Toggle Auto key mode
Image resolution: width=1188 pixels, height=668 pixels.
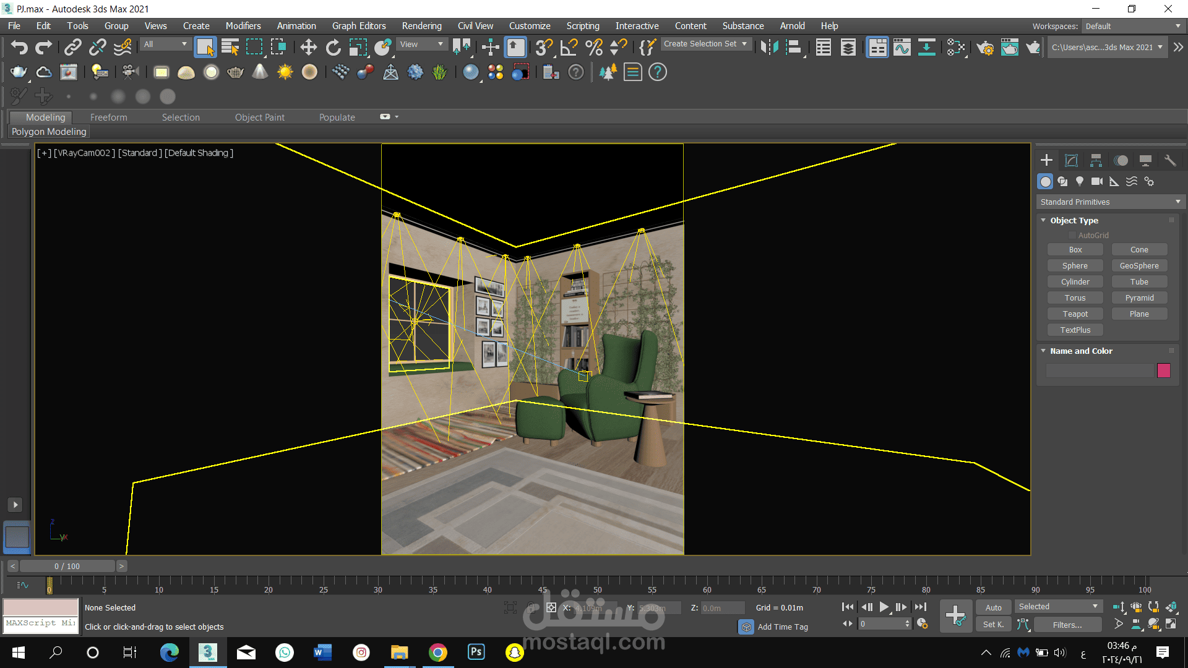[993, 607]
